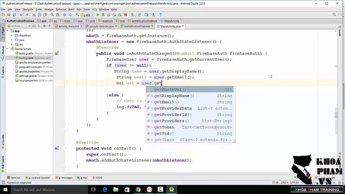Select settings.gradle file

pos(34,76)
